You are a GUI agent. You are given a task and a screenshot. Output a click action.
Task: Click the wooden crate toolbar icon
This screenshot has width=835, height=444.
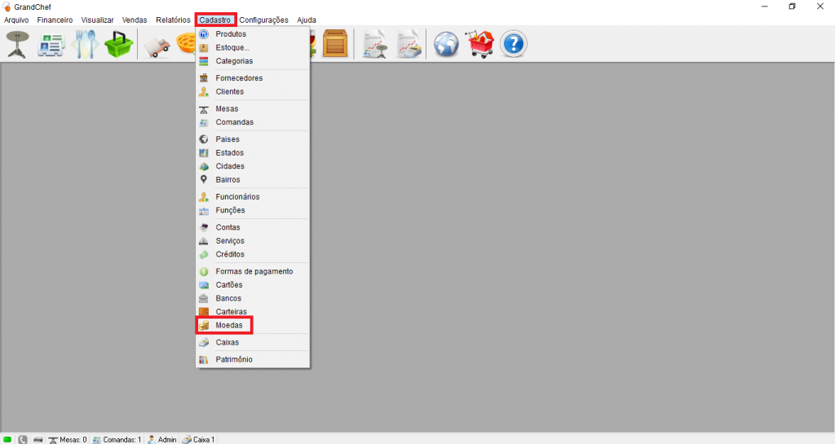[335, 44]
